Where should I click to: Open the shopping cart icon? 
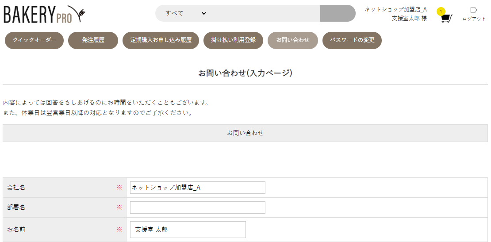tap(446, 19)
